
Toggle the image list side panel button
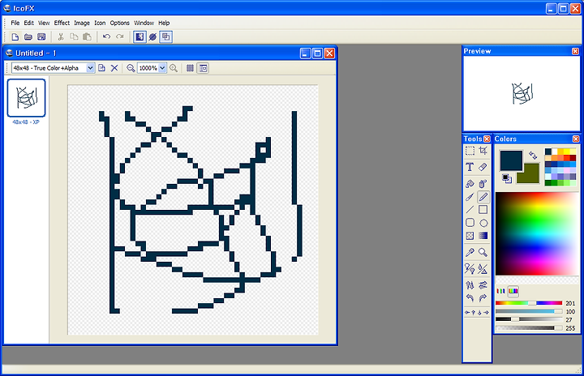pos(203,68)
